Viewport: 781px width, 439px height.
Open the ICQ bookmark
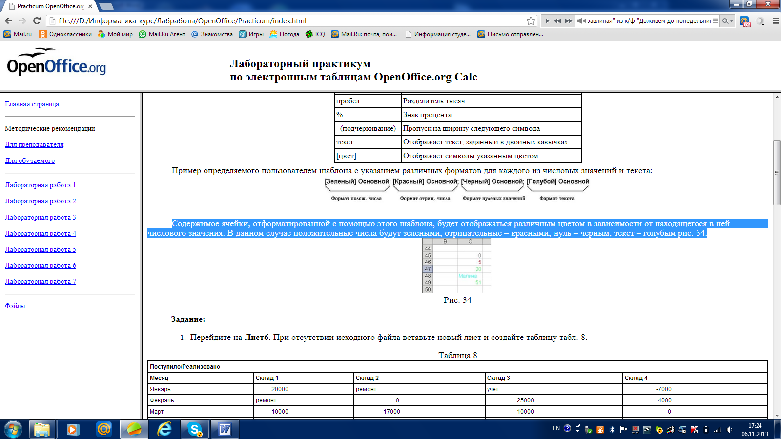point(315,34)
